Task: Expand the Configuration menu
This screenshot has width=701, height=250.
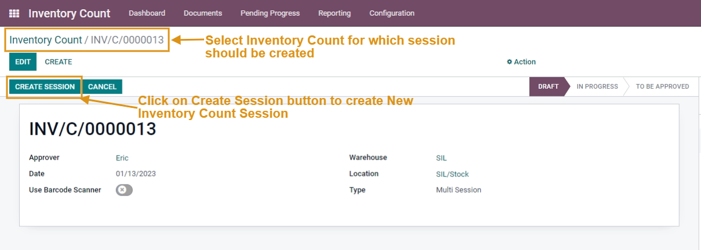Action: pos(392,13)
